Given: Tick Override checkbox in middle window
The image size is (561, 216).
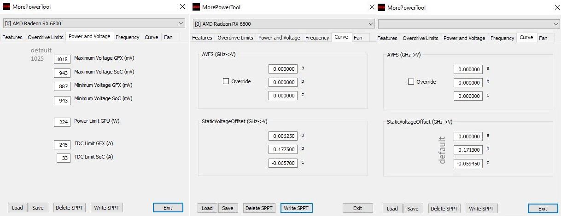Looking at the screenshot, I should pos(226,81).
